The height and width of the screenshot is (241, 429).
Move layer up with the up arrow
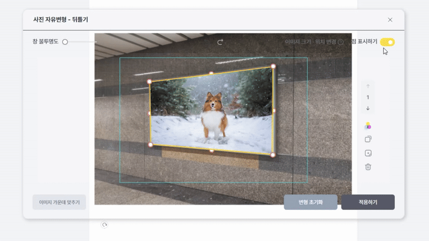point(368,86)
